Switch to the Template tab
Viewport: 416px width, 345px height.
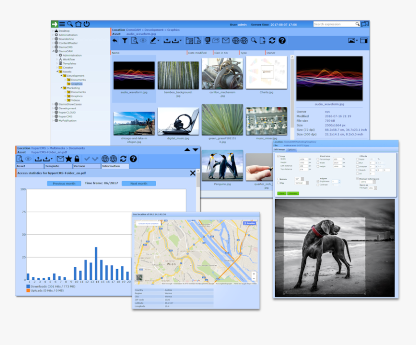(x=59, y=166)
